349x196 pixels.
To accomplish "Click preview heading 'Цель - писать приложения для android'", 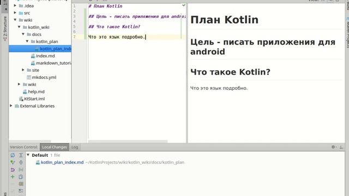I will [263, 47].
